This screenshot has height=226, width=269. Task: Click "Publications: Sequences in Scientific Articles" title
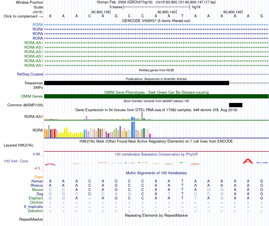coord(156,79)
